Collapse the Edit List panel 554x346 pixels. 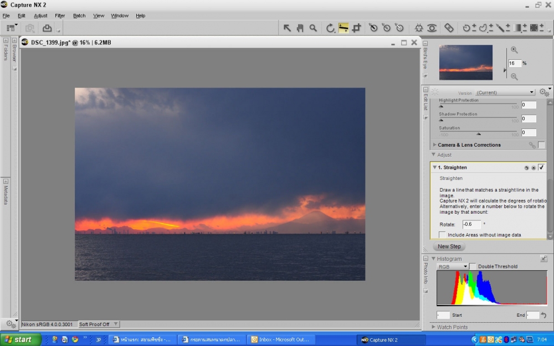[x=425, y=90]
